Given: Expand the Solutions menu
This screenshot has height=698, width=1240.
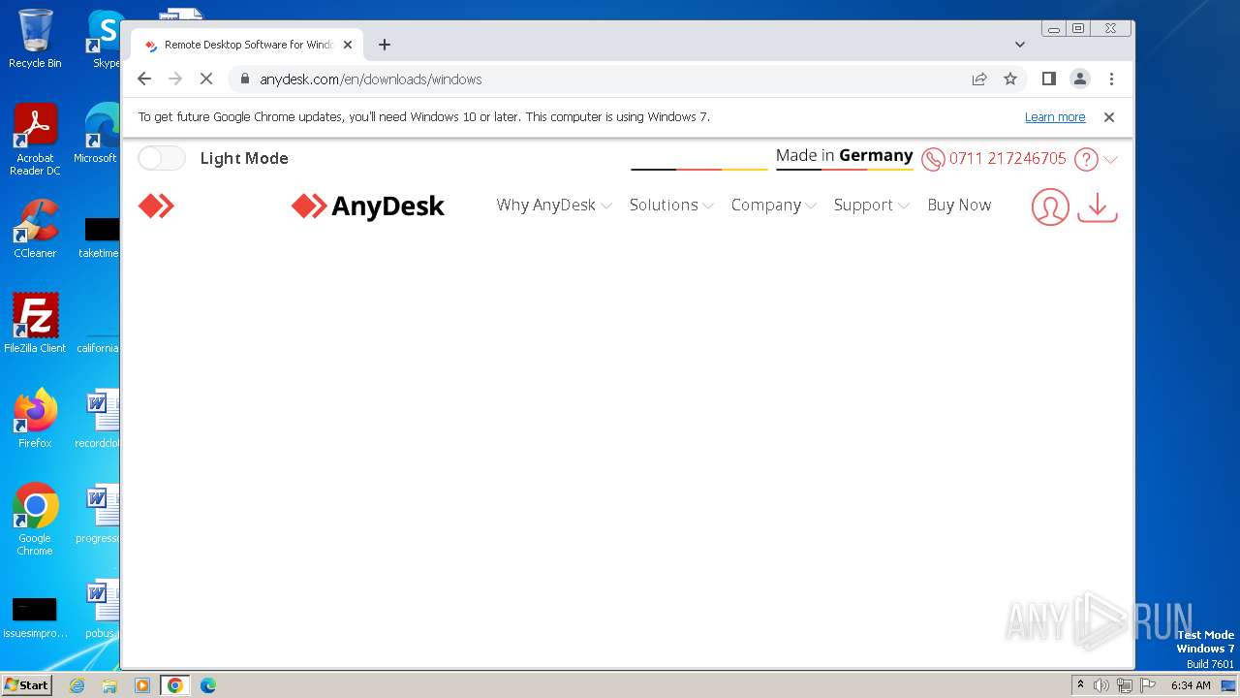Looking at the screenshot, I should pyautogui.click(x=671, y=206).
